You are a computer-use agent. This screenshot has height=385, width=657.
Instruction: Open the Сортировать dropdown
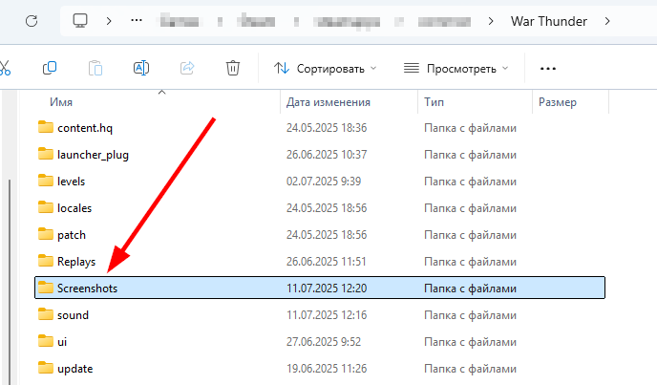pos(326,69)
